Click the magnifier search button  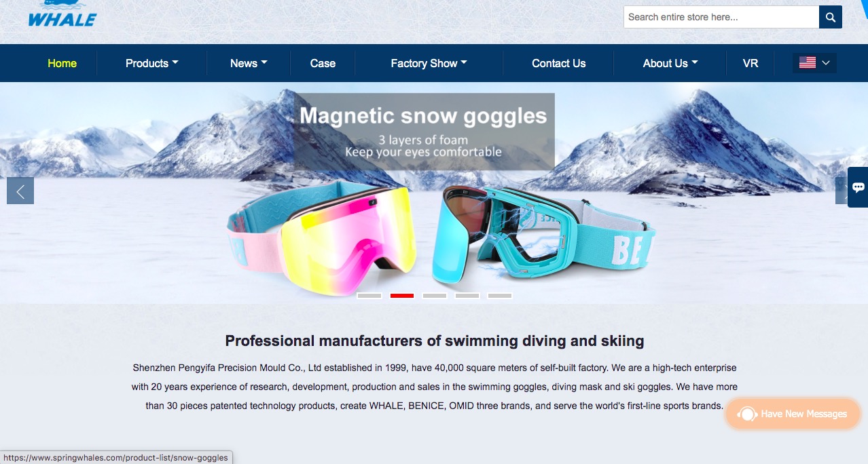pyautogui.click(x=831, y=17)
